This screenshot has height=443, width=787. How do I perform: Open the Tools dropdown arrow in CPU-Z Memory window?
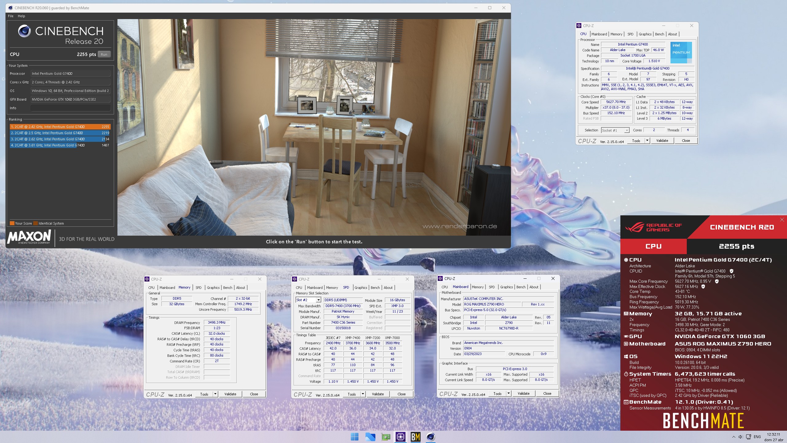(x=216, y=394)
